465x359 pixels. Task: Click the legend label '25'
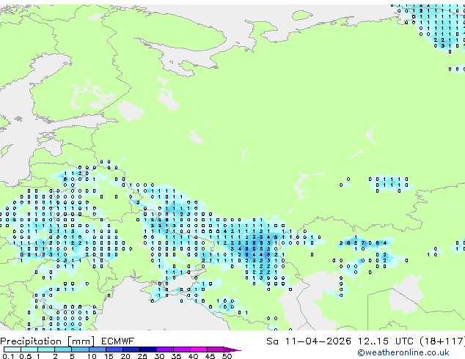point(142,356)
